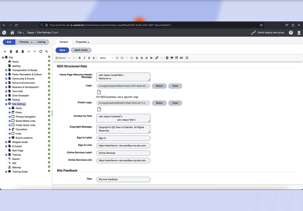The height and width of the screenshot is (211, 303).
Task: Click the delete trash icon in tree toolbar
Action: pyautogui.click(x=11, y=51)
